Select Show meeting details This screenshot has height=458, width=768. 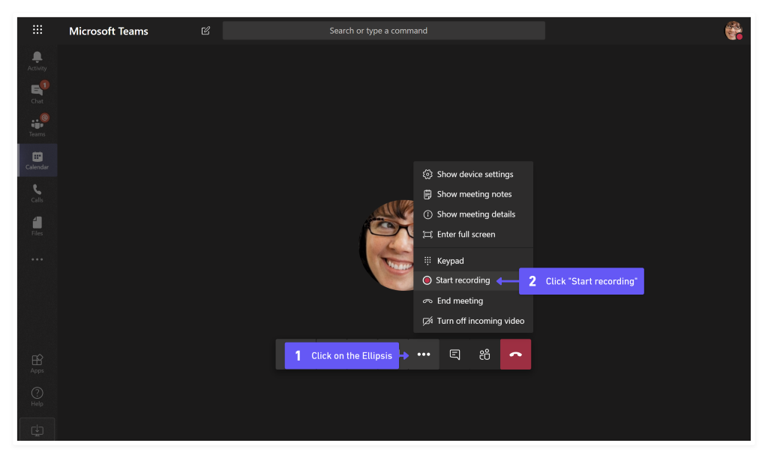(473, 214)
